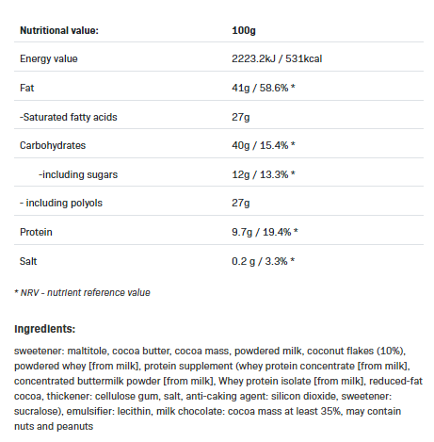434x442 pixels.
Task: Click the including polyols label
Action: pyautogui.click(x=61, y=203)
